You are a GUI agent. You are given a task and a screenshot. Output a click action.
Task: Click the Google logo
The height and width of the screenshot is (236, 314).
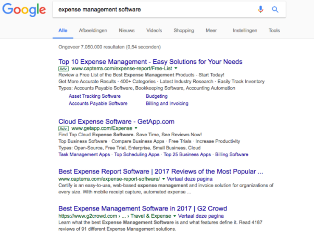click(x=24, y=9)
